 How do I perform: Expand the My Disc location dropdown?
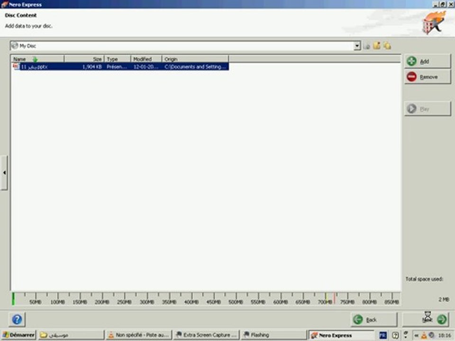pos(357,46)
